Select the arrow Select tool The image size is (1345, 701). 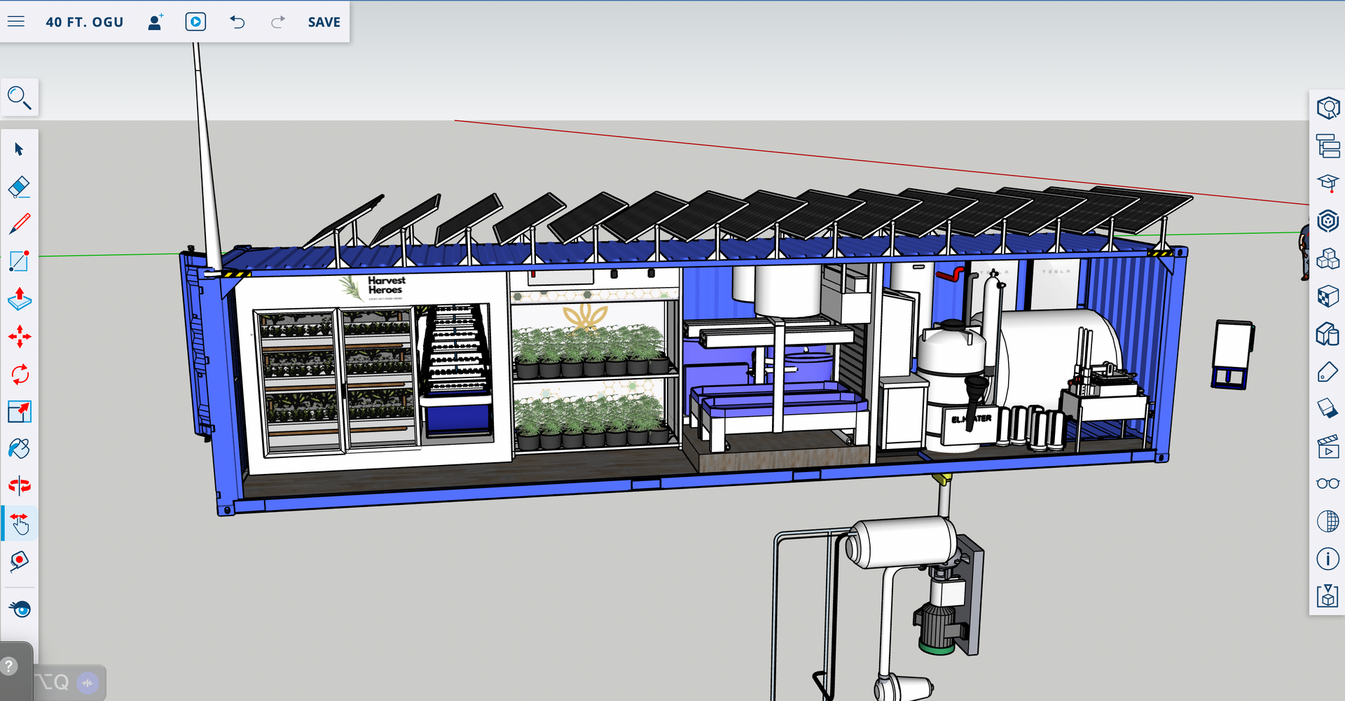tap(19, 149)
